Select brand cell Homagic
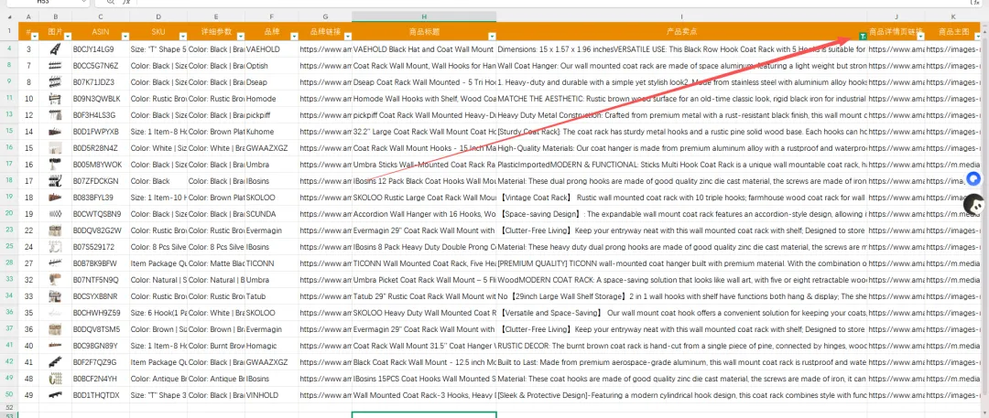 [272, 346]
